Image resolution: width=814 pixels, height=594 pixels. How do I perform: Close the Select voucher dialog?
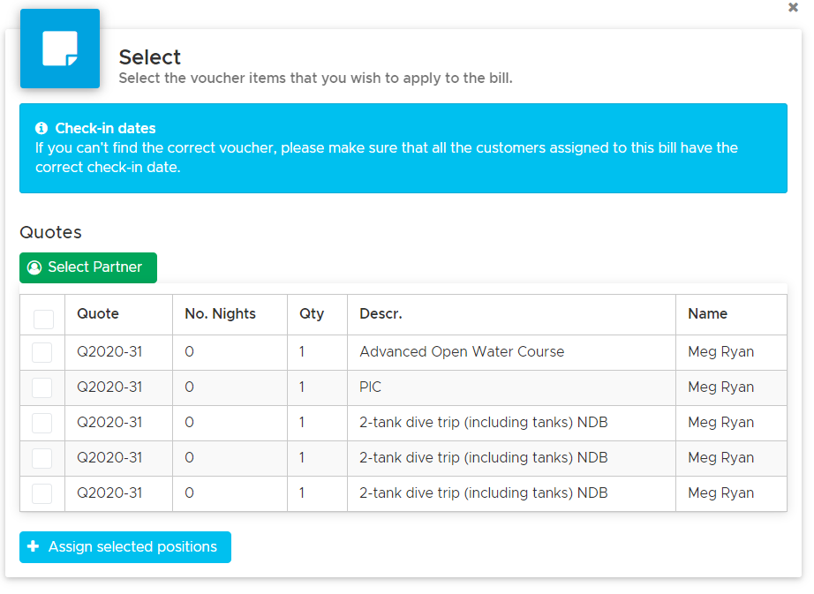tap(793, 7)
